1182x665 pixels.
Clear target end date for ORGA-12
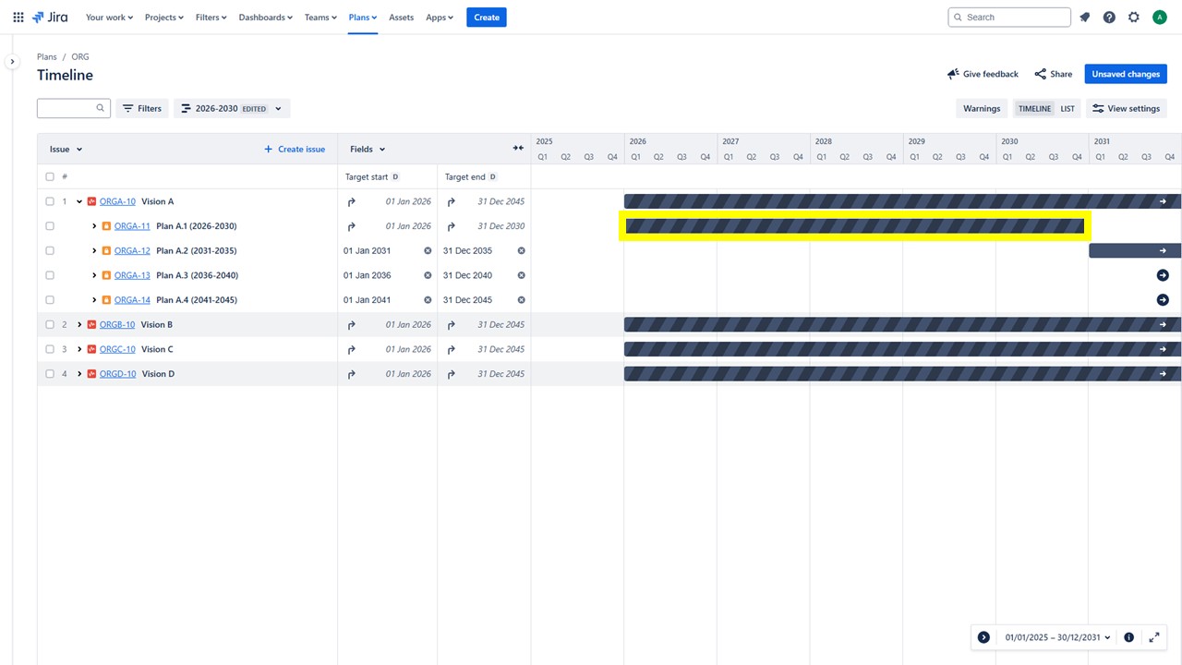521,250
